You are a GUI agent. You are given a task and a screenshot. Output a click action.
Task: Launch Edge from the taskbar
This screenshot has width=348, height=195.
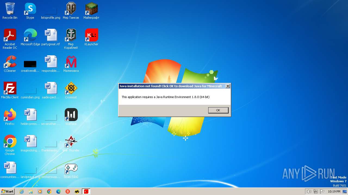point(58,191)
